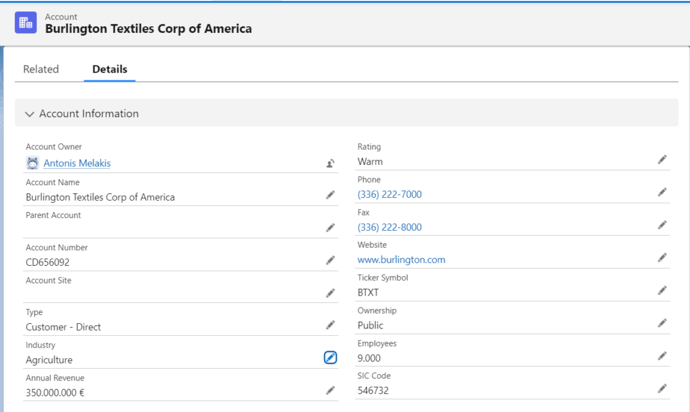Screen dimensions: 690x412
Task: Click the Burlington Textiles Corp of America title
Action: click(x=148, y=28)
